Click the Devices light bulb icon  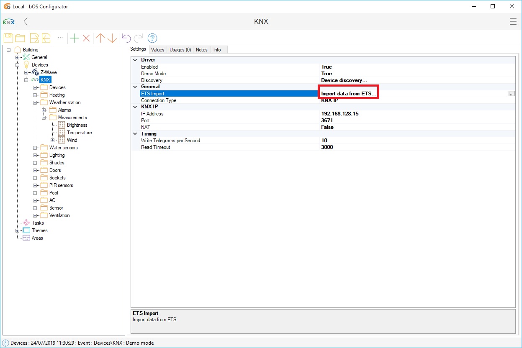point(26,65)
